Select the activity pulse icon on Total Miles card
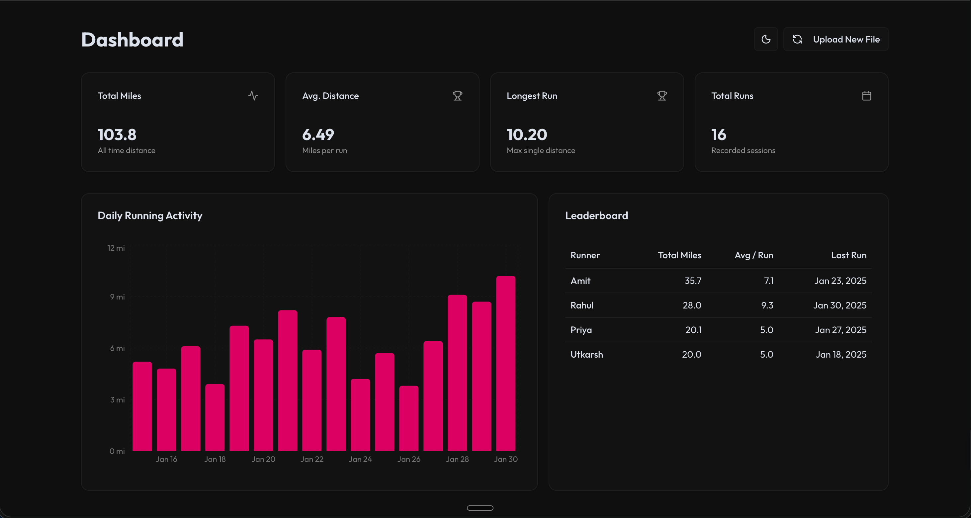971x518 pixels. click(x=253, y=96)
